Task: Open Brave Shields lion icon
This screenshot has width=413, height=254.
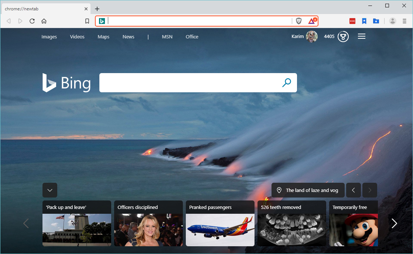Action: click(x=299, y=21)
